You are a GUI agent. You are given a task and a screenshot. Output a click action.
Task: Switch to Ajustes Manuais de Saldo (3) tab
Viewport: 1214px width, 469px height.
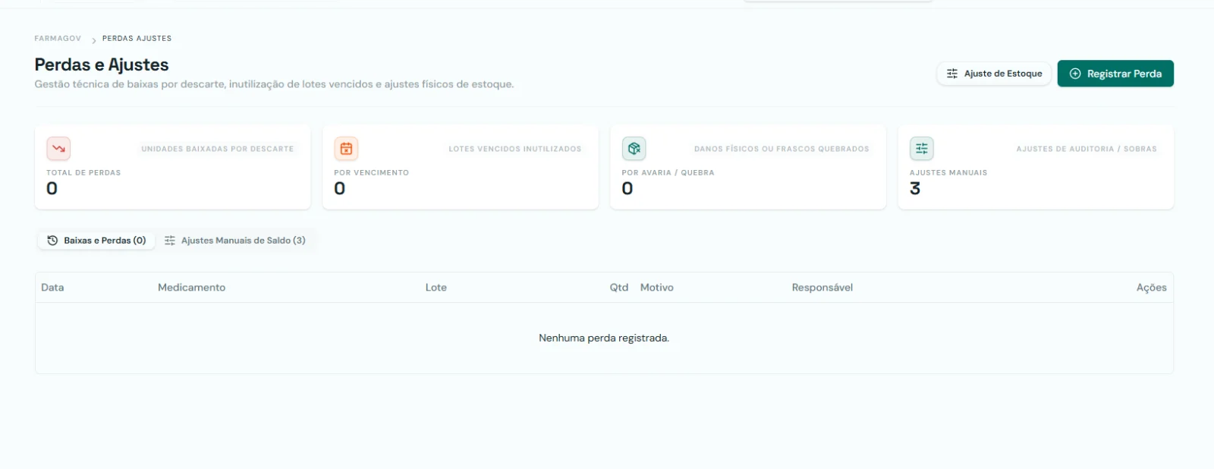tap(235, 241)
